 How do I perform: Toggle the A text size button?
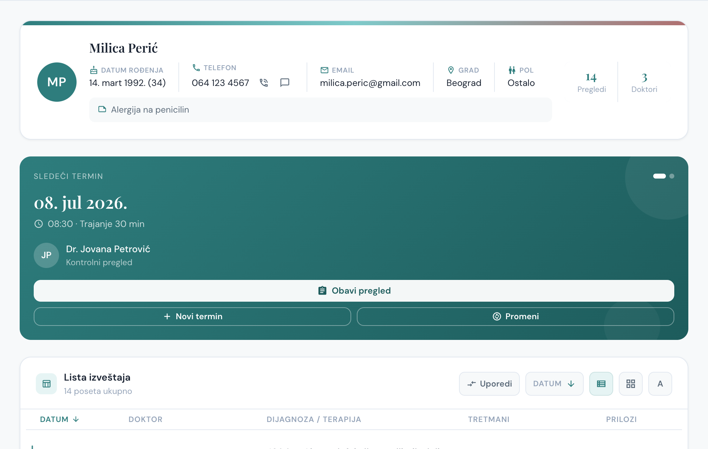(660, 384)
